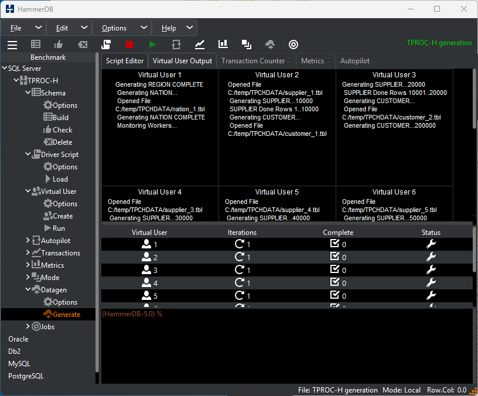Open the Transaction Counter line-chart toolbar icon

tap(200, 45)
